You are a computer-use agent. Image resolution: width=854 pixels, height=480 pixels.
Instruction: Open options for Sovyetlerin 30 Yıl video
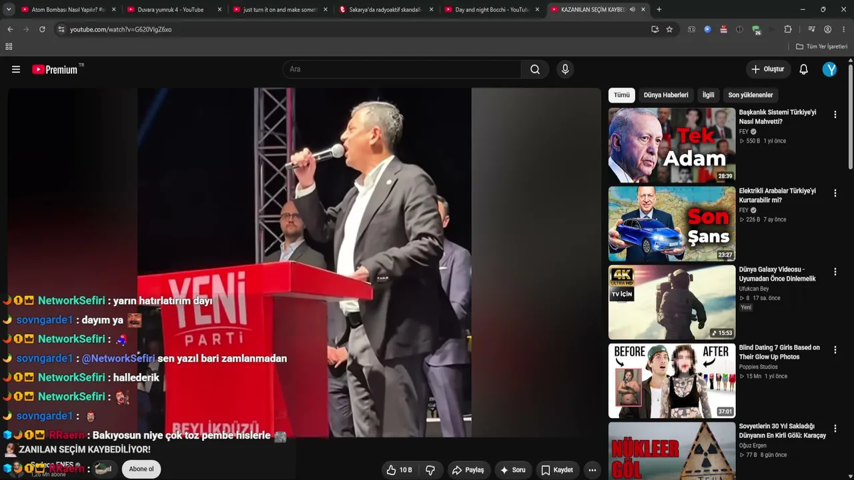[835, 429]
